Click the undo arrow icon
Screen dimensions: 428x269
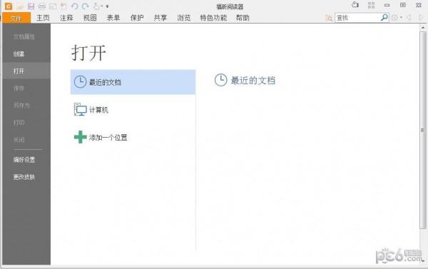pos(74,6)
